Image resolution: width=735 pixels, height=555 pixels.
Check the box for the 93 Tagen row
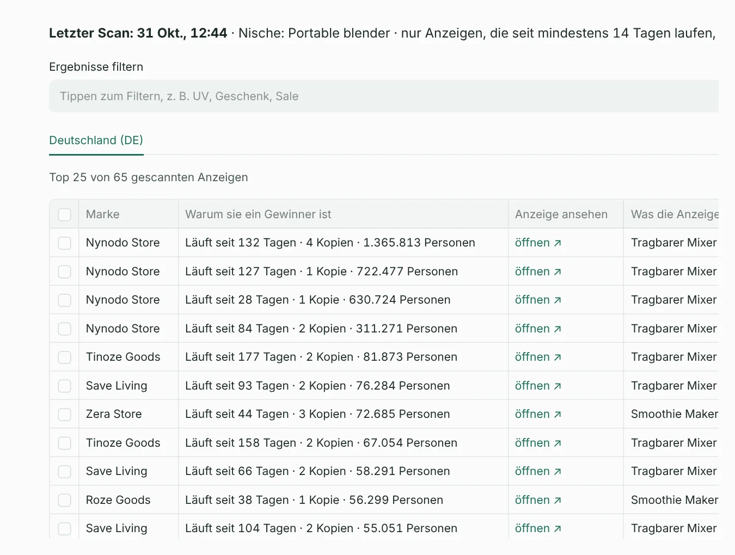(65, 386)
